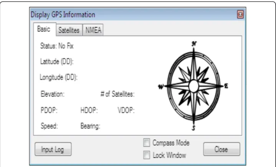Click the Input Log button
Viewport: 276px width, 167px height.
pyautogui.click(x=53, y=149)
